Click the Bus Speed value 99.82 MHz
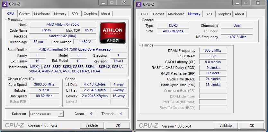The height and width of the screenshot is (132, 268). click(44, 96)
